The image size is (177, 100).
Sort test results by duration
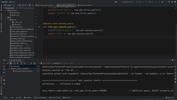[18, 63]
